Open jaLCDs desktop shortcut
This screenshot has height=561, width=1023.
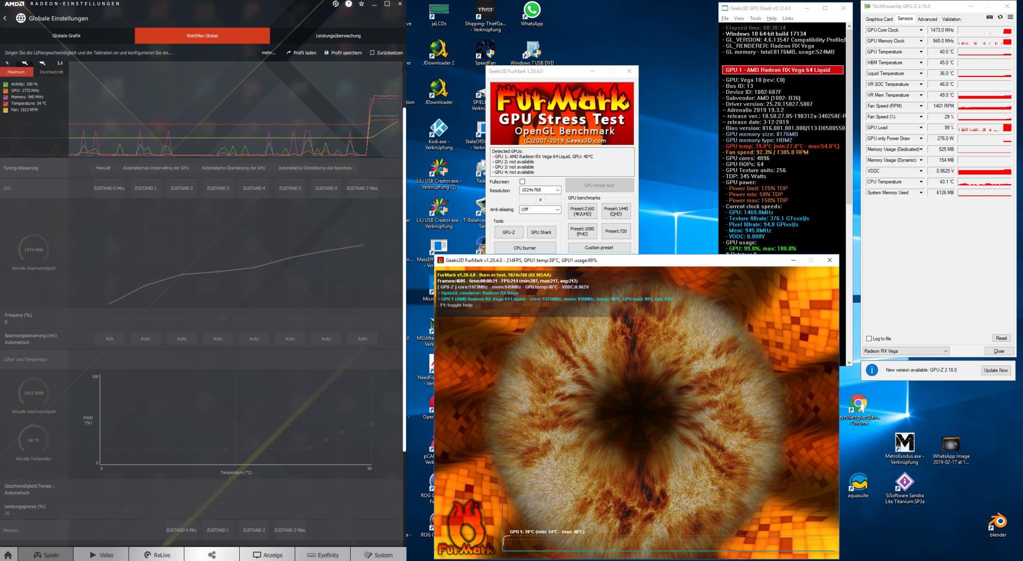[439, 14]
